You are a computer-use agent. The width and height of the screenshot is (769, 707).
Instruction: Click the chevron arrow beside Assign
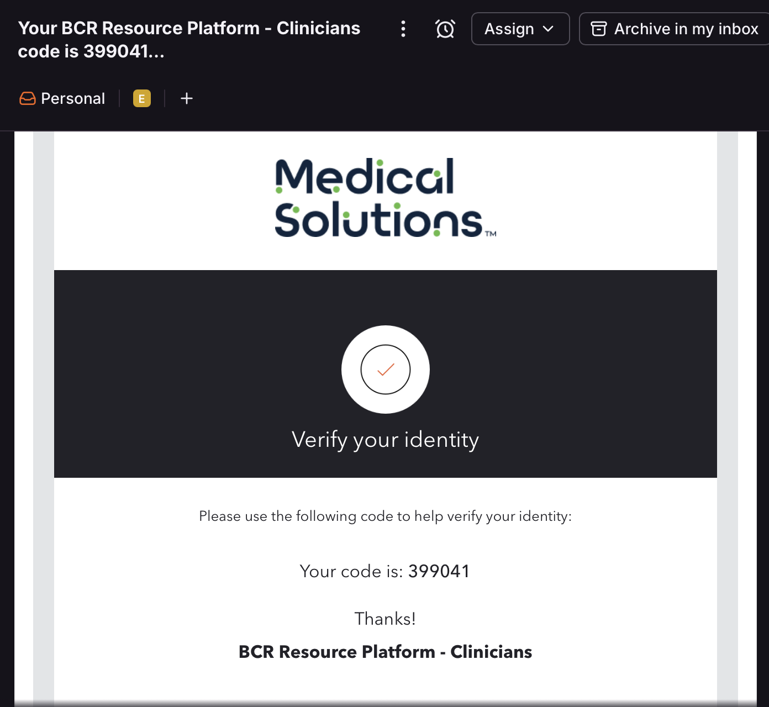(x=548, y=29)
